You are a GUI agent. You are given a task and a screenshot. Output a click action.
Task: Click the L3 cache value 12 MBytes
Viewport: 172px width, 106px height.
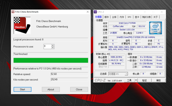[146, 67]
